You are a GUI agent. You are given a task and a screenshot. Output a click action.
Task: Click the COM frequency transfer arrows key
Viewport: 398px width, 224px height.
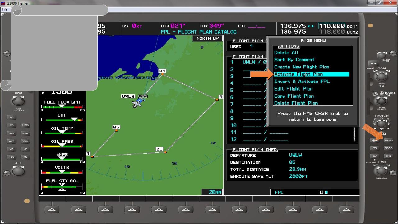373,64
